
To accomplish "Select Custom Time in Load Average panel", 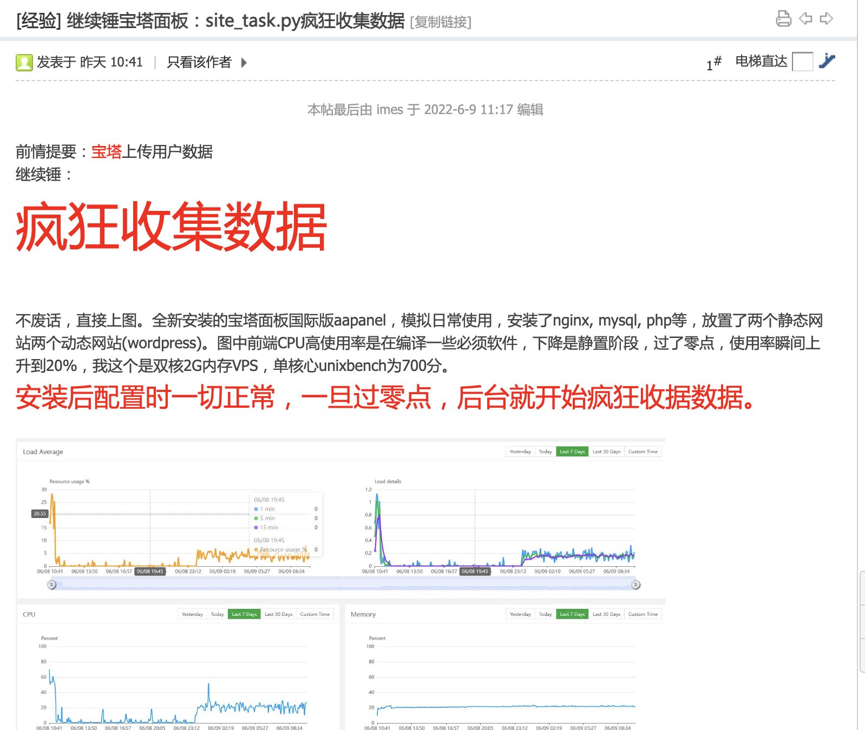I will pyautogui.click(x=643, y=452).
